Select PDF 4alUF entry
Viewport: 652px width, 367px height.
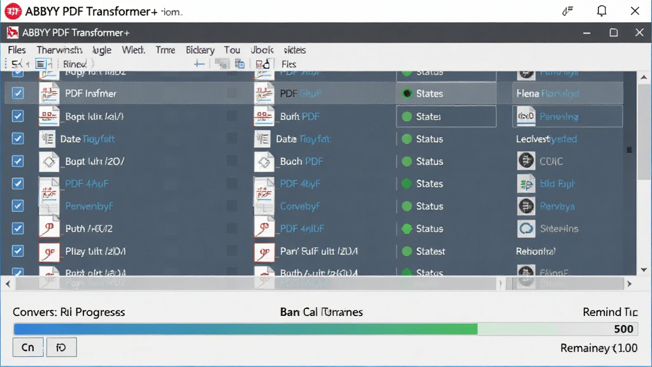click(302, 229)
